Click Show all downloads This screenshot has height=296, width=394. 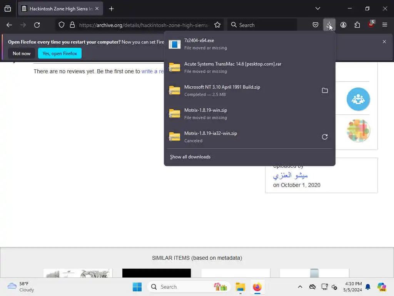tap(190, 157)
